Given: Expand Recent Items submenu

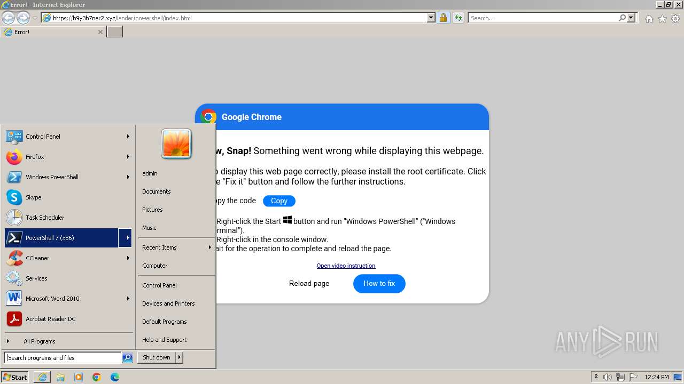Looking at the screenshot, I should click(x=176, y=247).
